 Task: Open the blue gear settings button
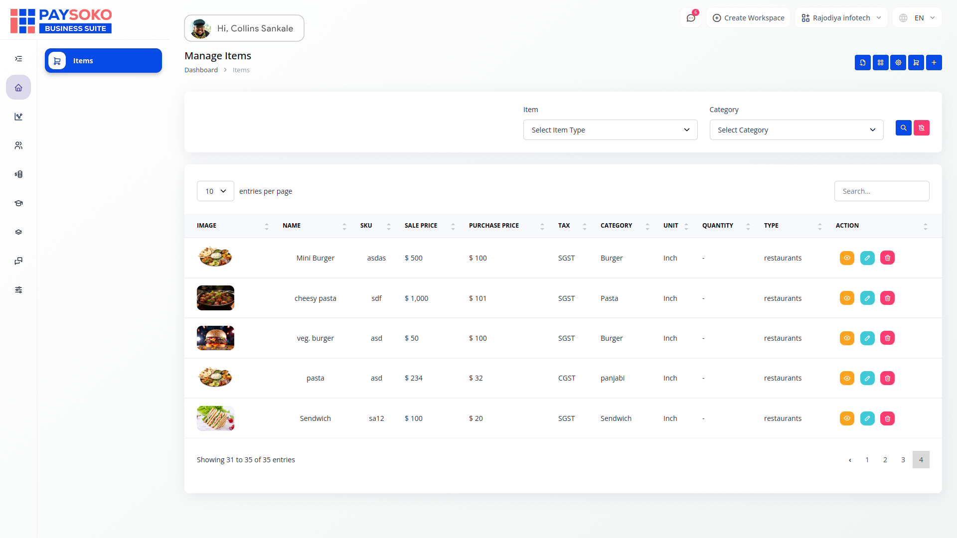click(898, 63)
